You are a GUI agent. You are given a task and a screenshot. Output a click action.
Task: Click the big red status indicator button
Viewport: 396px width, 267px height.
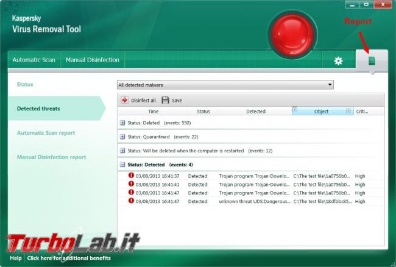292,35
